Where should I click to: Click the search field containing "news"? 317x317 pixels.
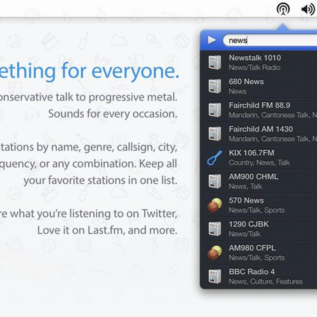coord(269,40)
